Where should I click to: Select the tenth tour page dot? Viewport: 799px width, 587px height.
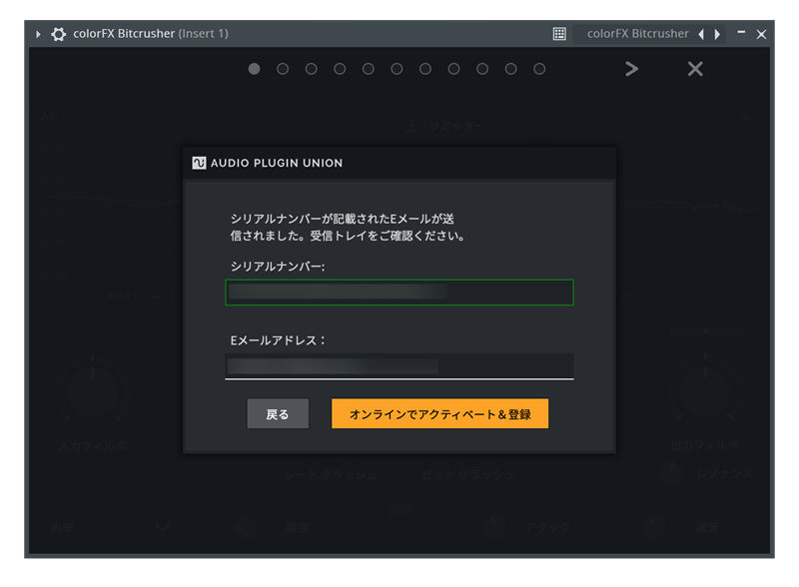[511, 69]
